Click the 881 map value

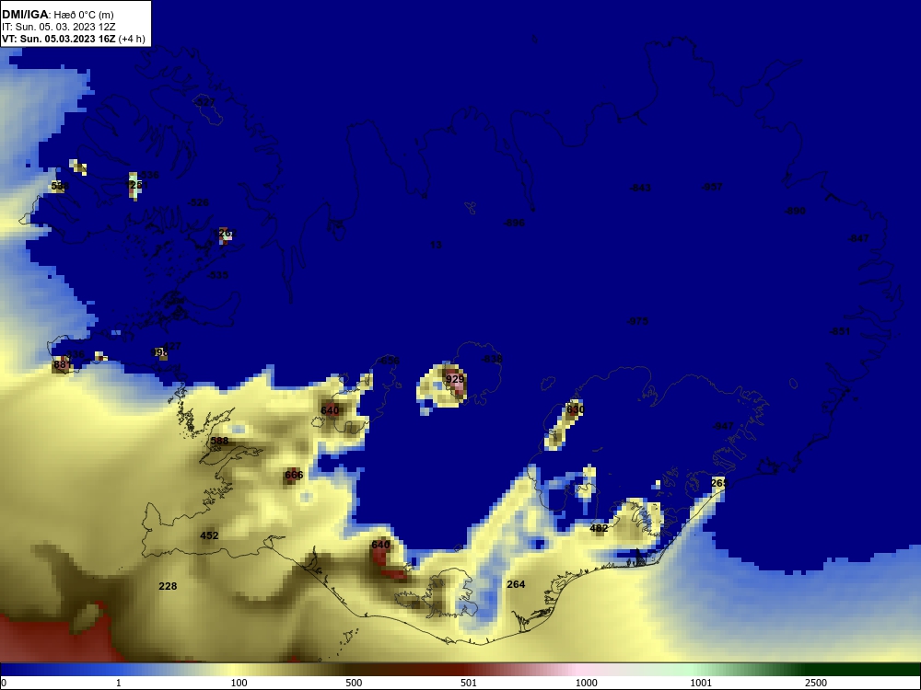pyautogui.click(x=62, y=364)
